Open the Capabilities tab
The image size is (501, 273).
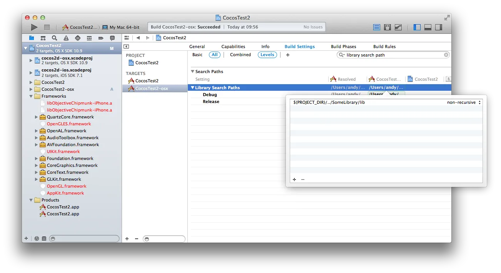[x=233, y=47]
